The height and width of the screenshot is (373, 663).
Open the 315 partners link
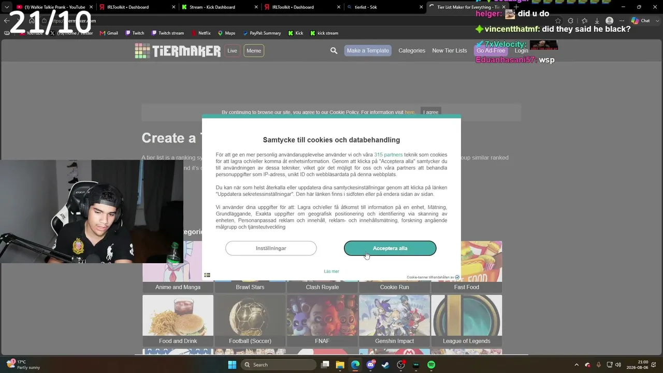point(388,155)
